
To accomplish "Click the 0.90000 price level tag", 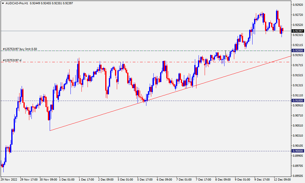I will pyautogui.click(x=298, y=151).
